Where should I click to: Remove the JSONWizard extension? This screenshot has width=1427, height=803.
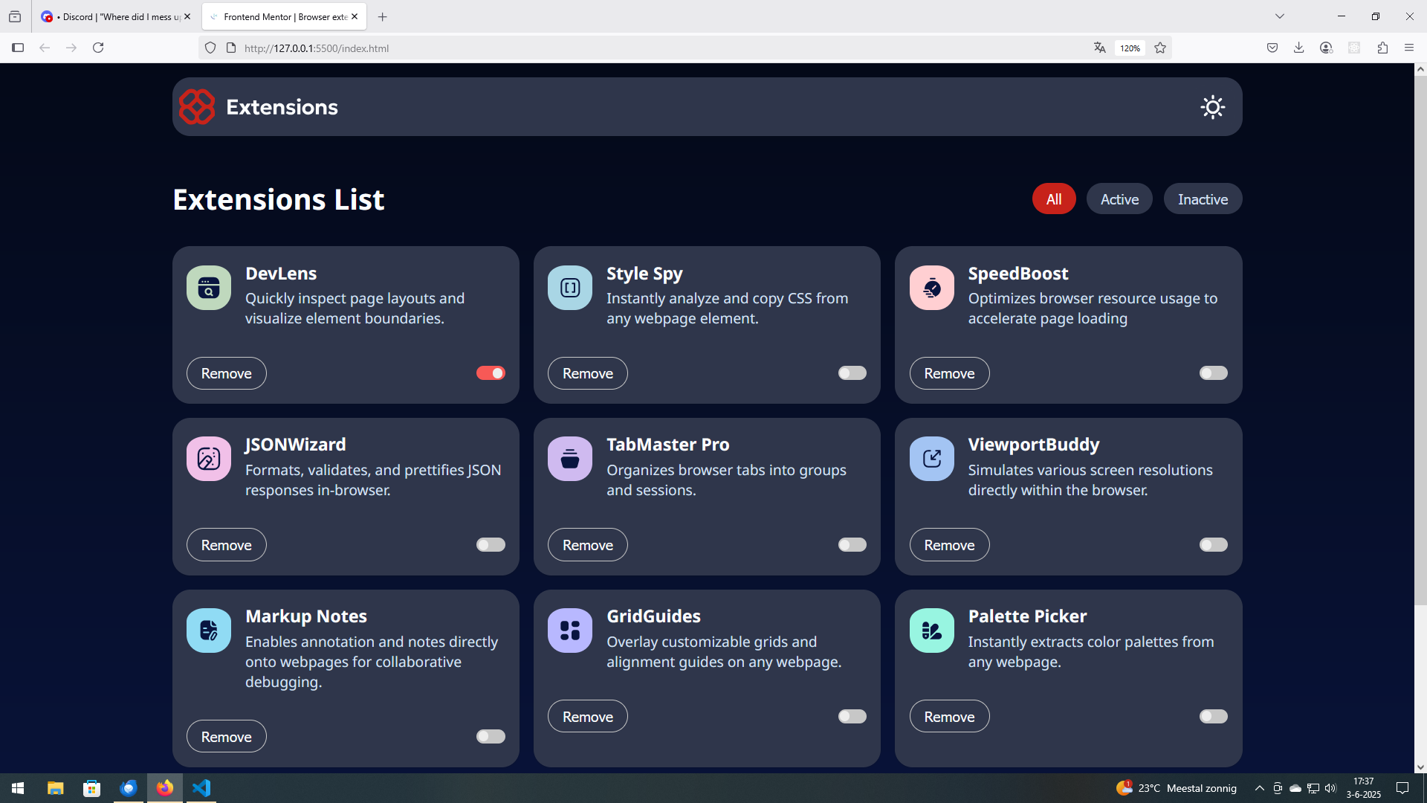(x=226, y=545)
